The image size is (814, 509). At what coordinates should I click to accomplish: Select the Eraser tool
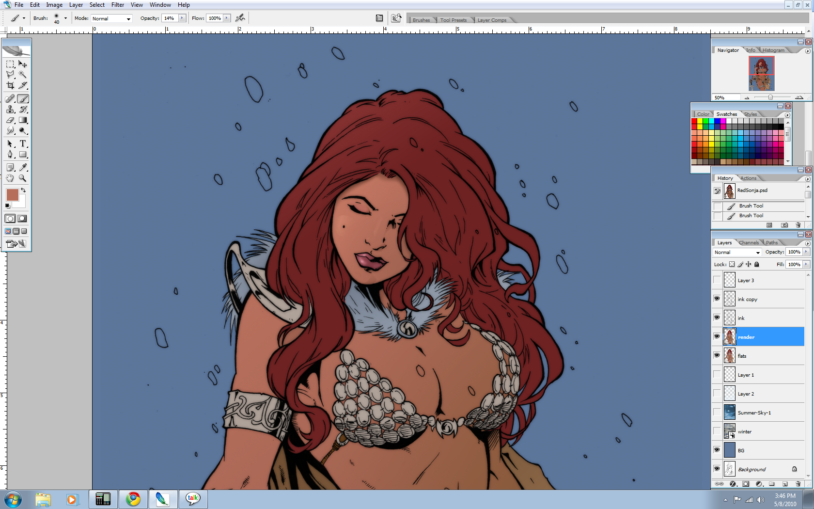[x=10, y=120]
